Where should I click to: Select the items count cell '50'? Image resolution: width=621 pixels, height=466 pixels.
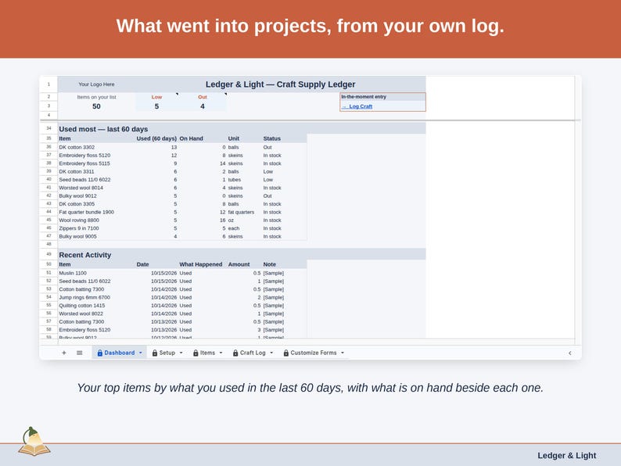click(x=97, y=106)
